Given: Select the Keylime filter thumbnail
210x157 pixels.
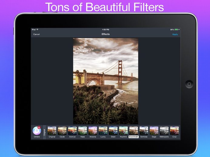Looking at the screenshot, I should tap(123, 131).
